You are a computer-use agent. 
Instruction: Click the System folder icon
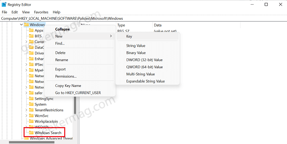coord(31,104)
